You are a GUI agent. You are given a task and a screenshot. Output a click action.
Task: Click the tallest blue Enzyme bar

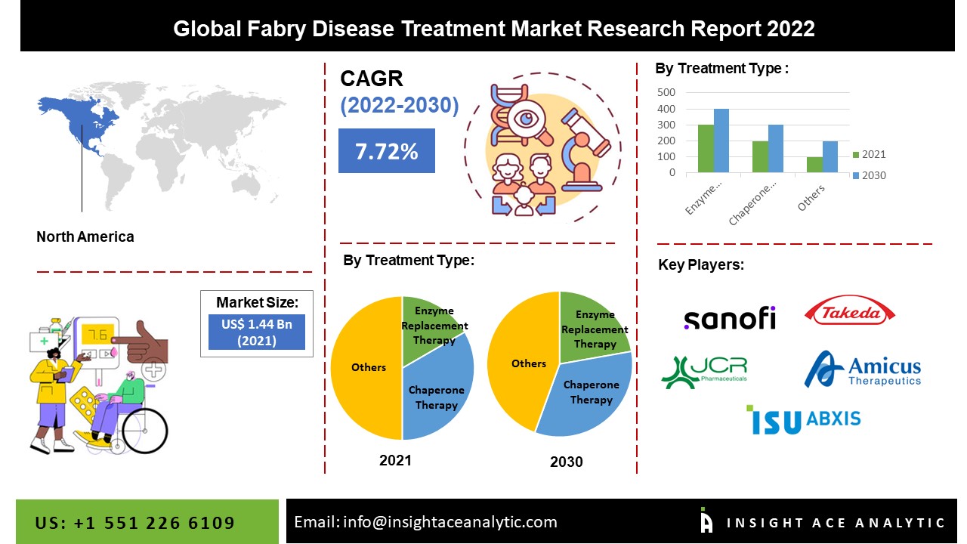[721, 141]
